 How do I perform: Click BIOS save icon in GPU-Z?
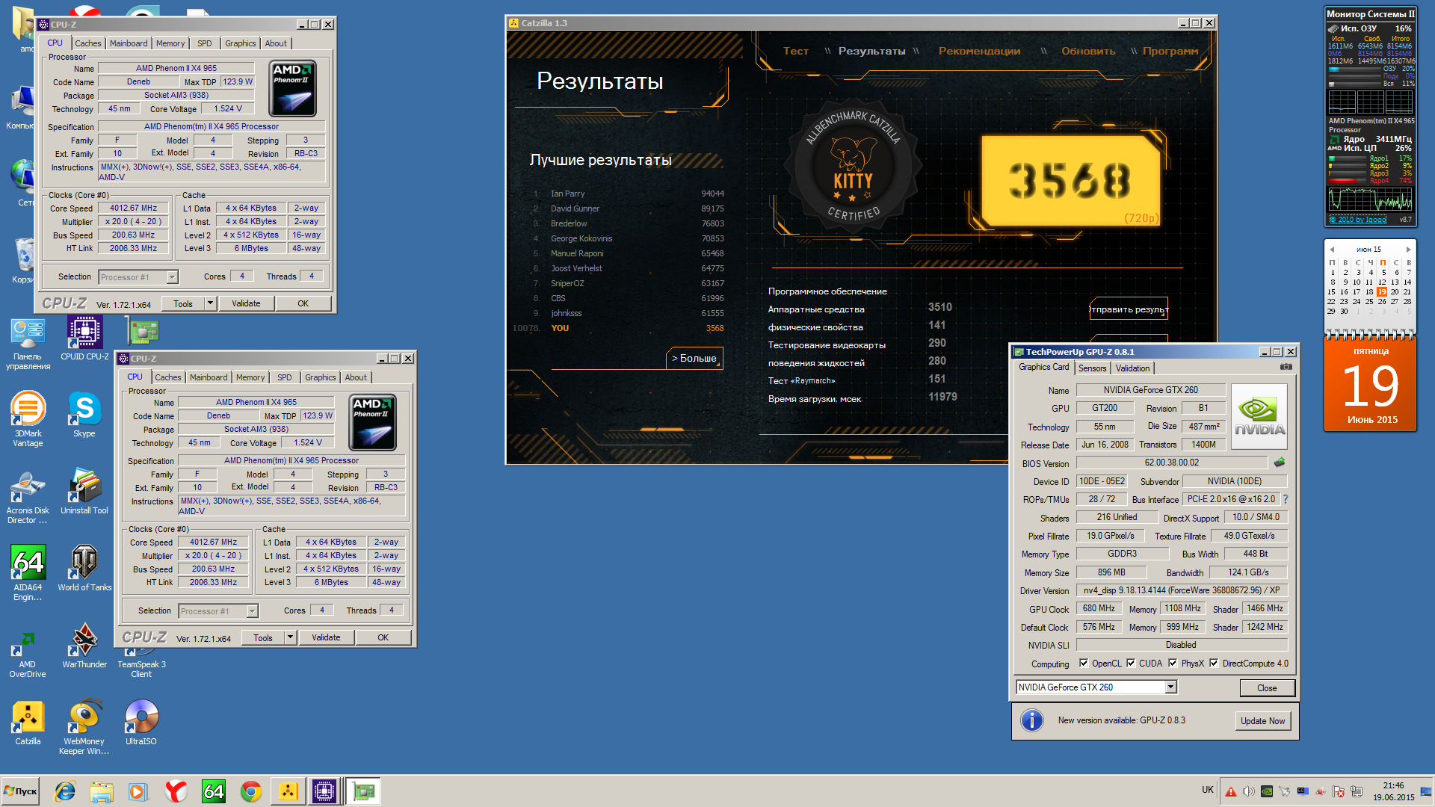(1280, 463)
